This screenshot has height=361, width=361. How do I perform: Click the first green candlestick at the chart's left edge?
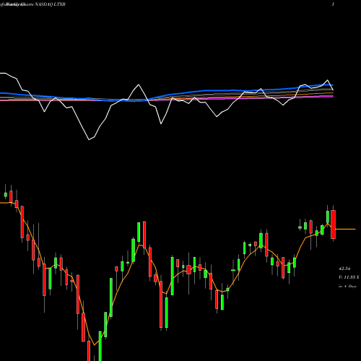(x=6, y=194)
